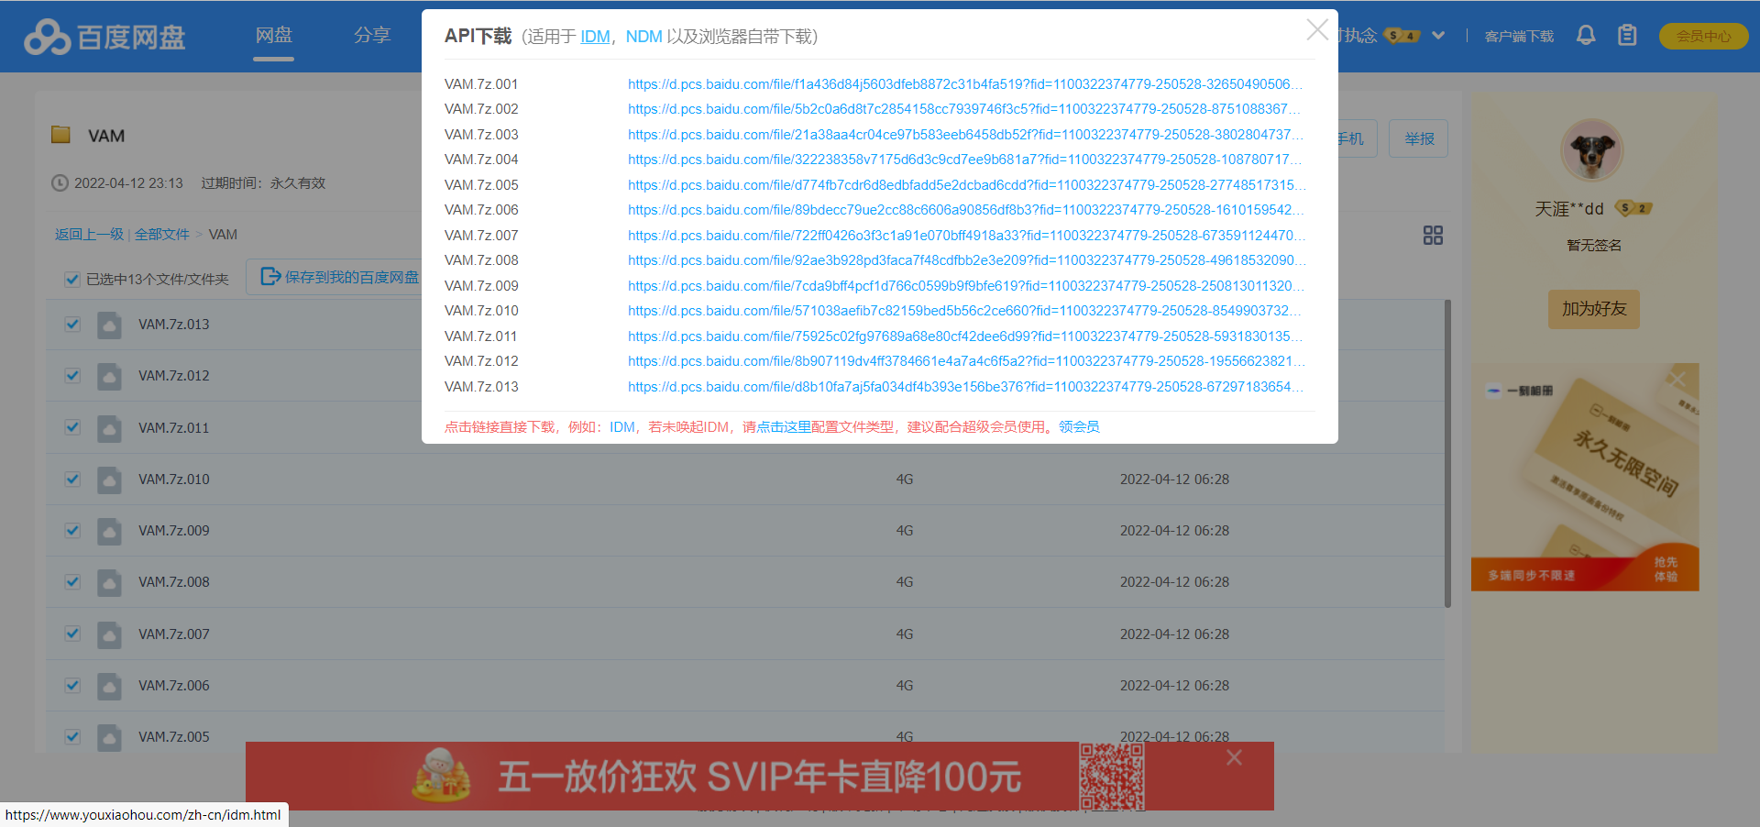Screen dimensions: 1760x827
Task: Click the Baidu Netdisk logo icon
Action: point(47,37)
